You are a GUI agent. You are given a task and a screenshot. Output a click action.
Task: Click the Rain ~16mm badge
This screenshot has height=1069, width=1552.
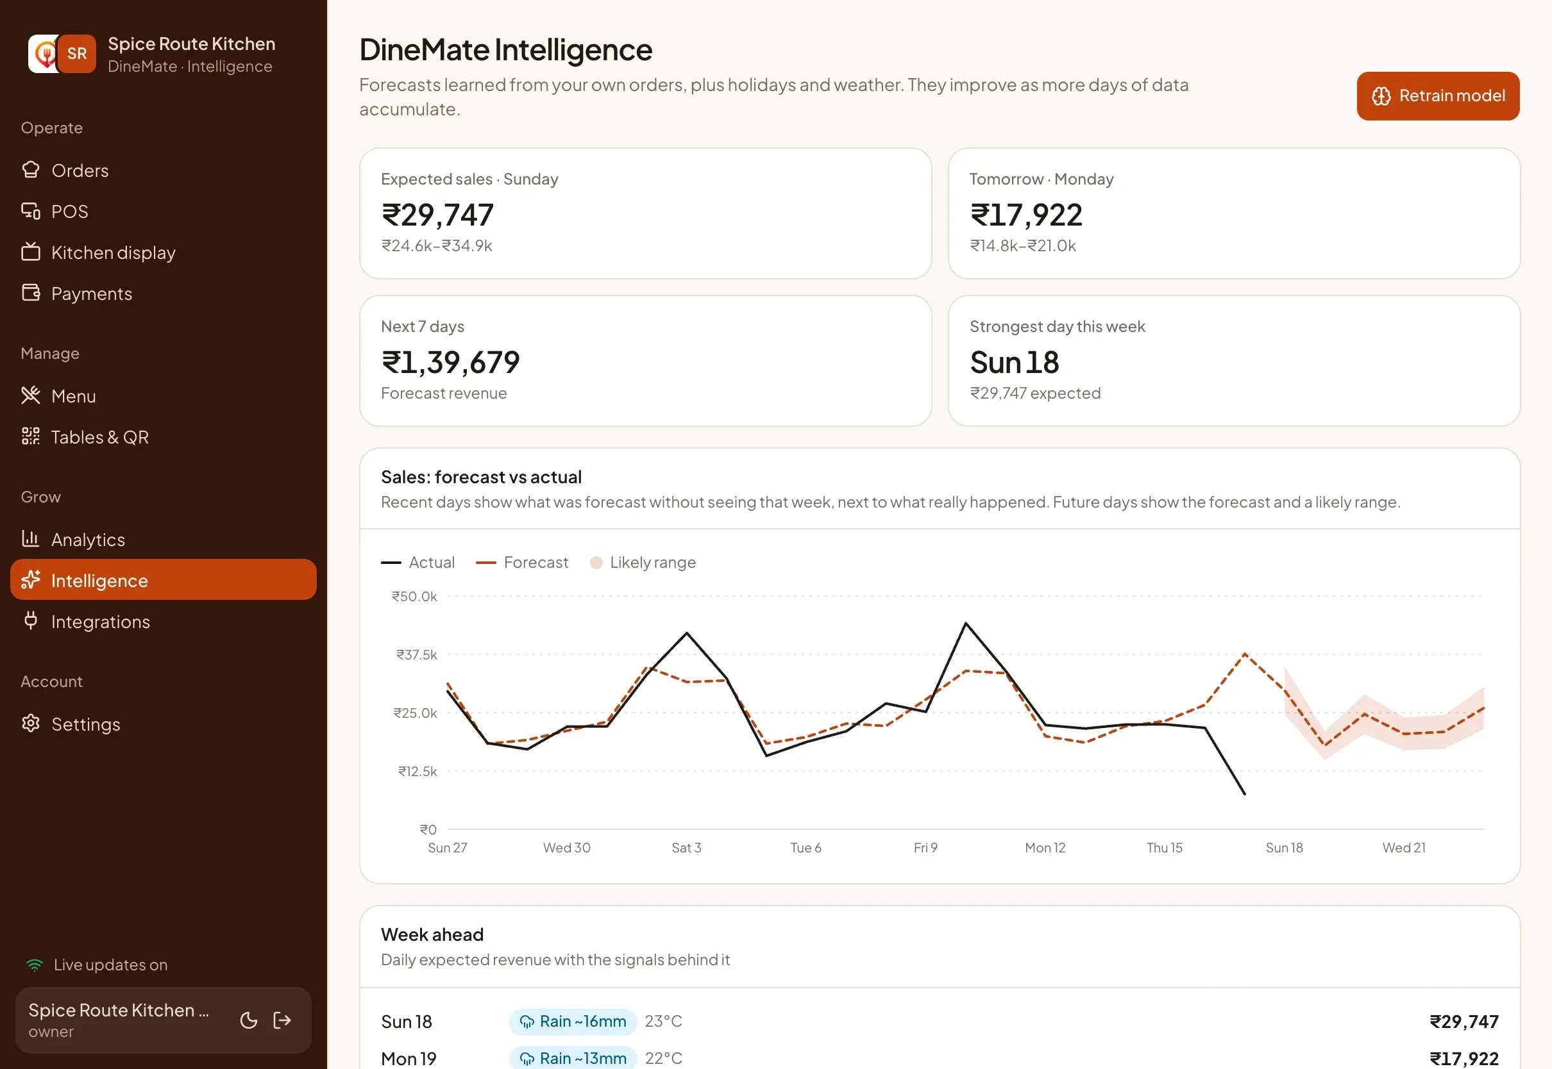[573, 1022]
